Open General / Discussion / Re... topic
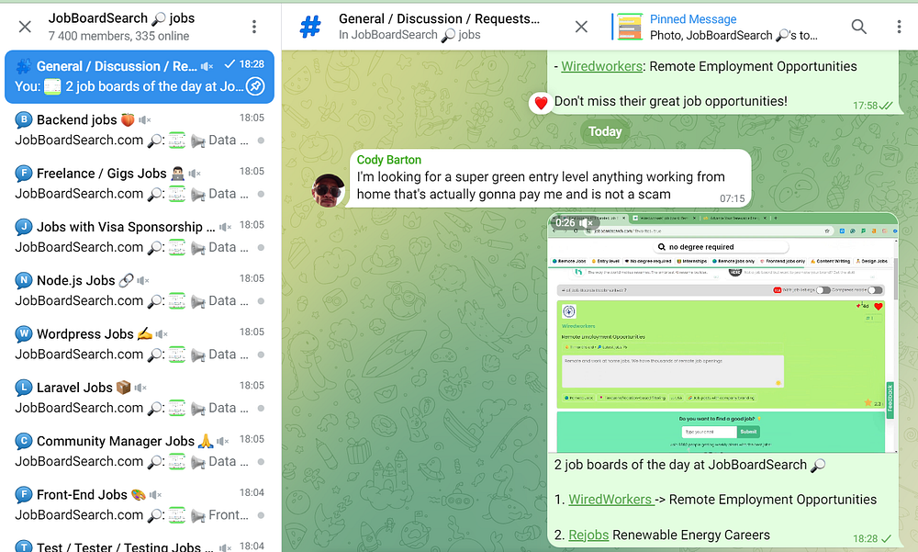 coord(140,76)
